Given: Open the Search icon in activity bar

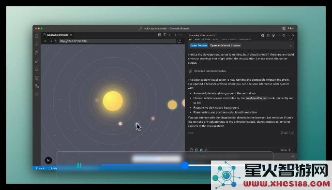Looking at the screenshot, I should (37, 44).
